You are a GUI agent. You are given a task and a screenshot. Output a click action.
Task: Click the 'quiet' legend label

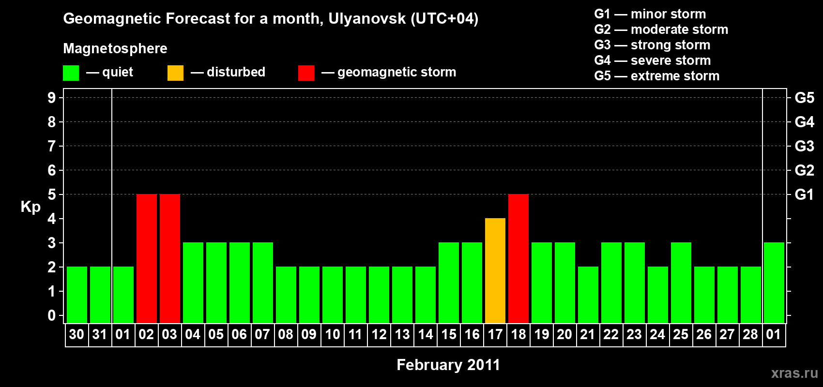tap(118, 72)
